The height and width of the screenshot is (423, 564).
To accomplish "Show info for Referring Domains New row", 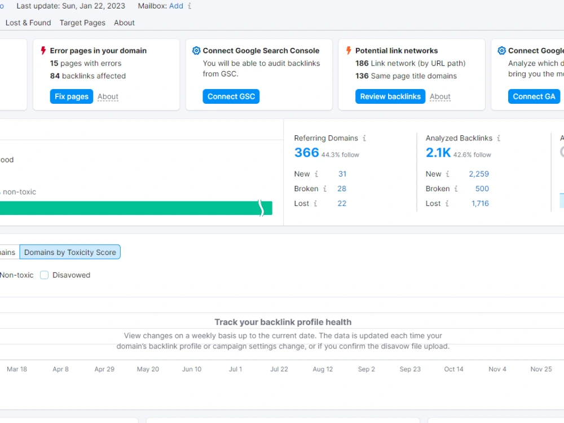I will click(x=316, y=174).
